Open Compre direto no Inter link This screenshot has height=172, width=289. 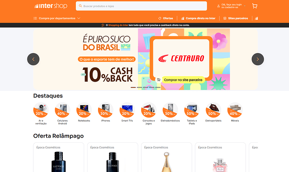198,18
